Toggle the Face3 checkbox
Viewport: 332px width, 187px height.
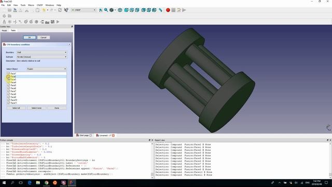tap(9, 79)
